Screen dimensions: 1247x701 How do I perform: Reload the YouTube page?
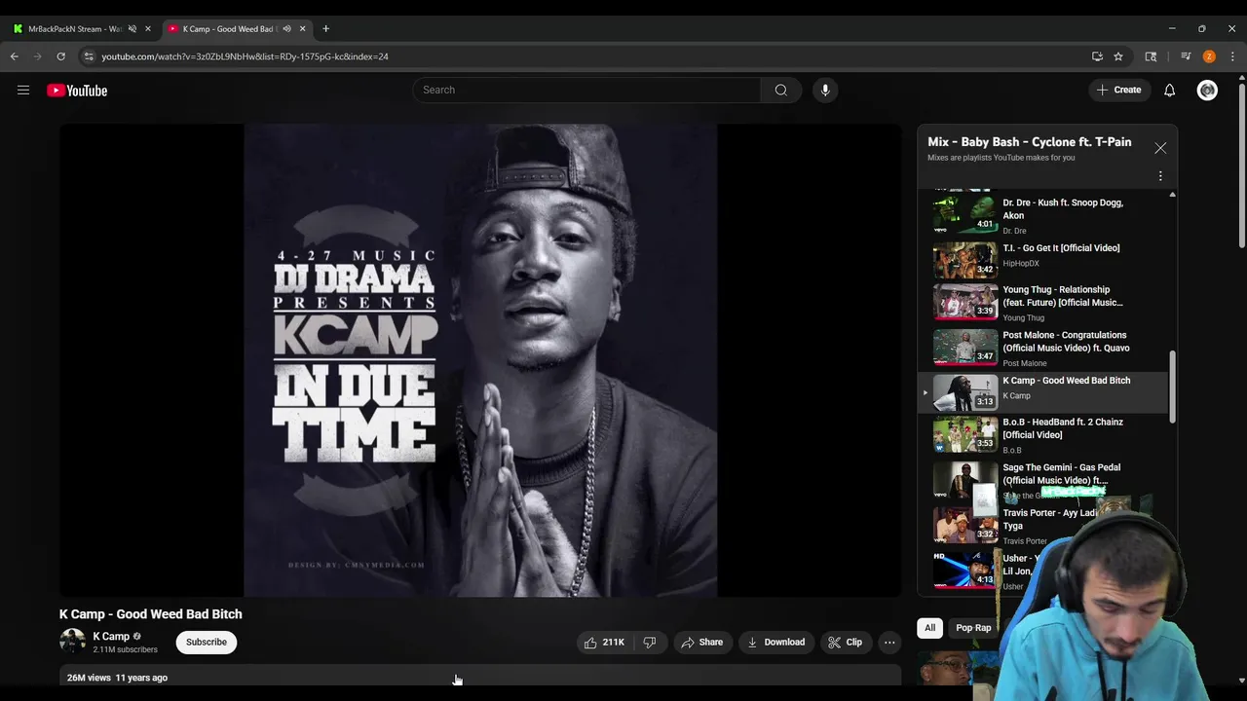(60, 56)
